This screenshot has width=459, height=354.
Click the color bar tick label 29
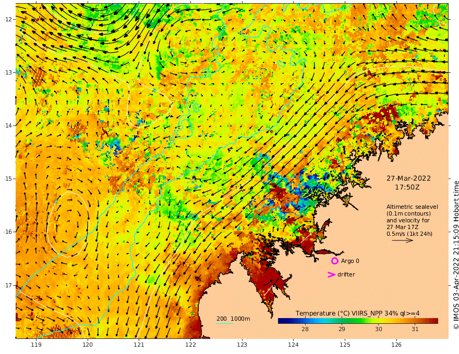pyautogui.click(x=342, y=329)
